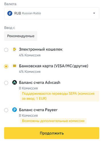Expand the RUB Russian Ruble selector
Viewport: 107px width, 142px height.
coord(52,13)
